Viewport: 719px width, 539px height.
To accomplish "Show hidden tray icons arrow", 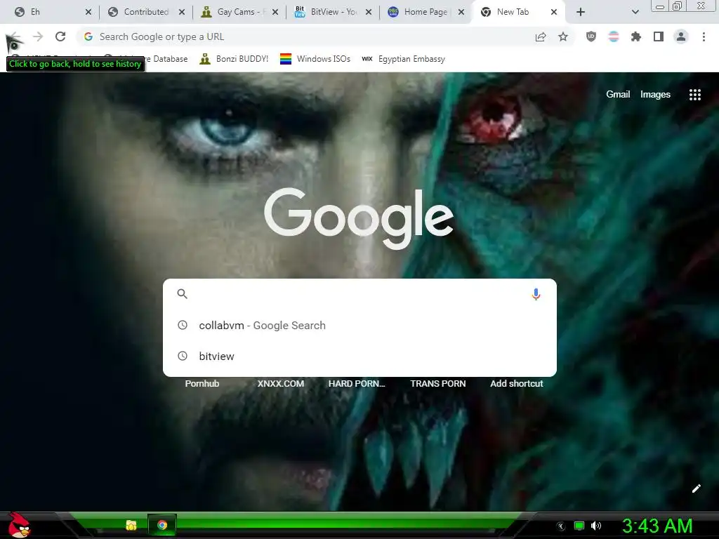I will [561, 526].
